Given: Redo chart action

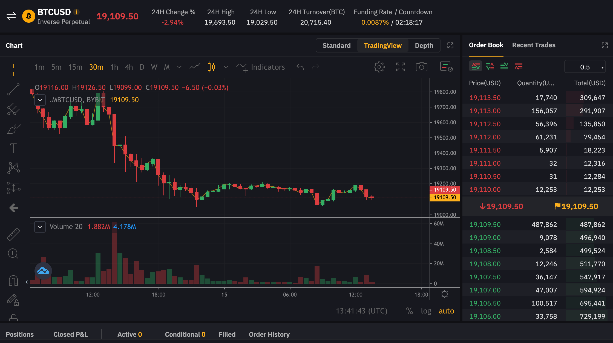Looking at the screenshot, I should pyautogui.click(x=315, y=67).
